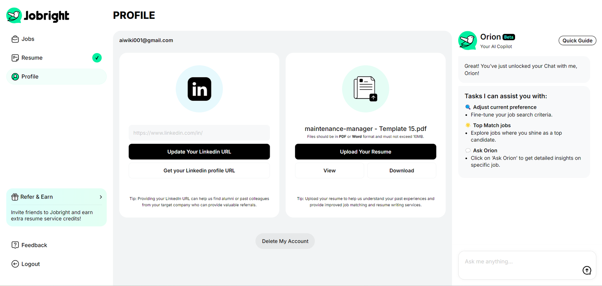Image resolution: width=602 pixels, height=286 pixels.
Task: Click the Click on 'Ask Orion' hint text
Action: click(526, 161)
